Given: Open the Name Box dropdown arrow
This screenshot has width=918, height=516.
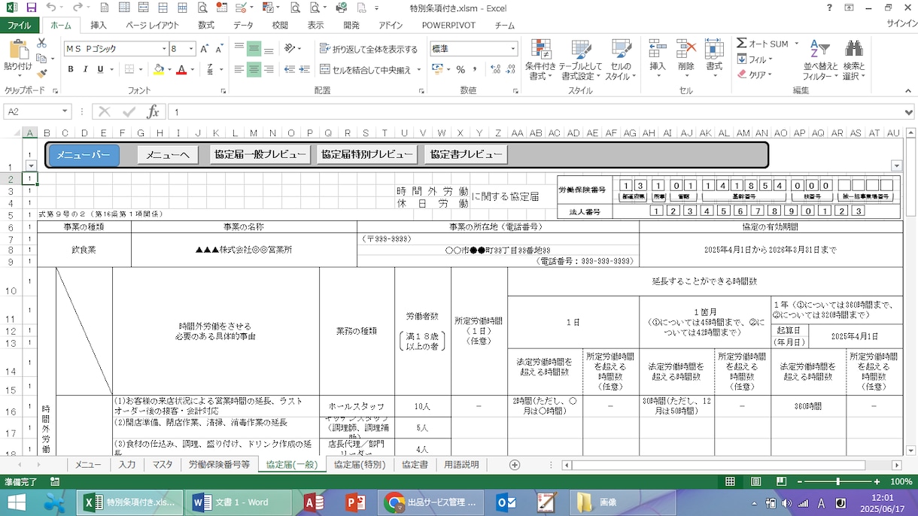Looking at the screenshot, I should tap(65, 111).
